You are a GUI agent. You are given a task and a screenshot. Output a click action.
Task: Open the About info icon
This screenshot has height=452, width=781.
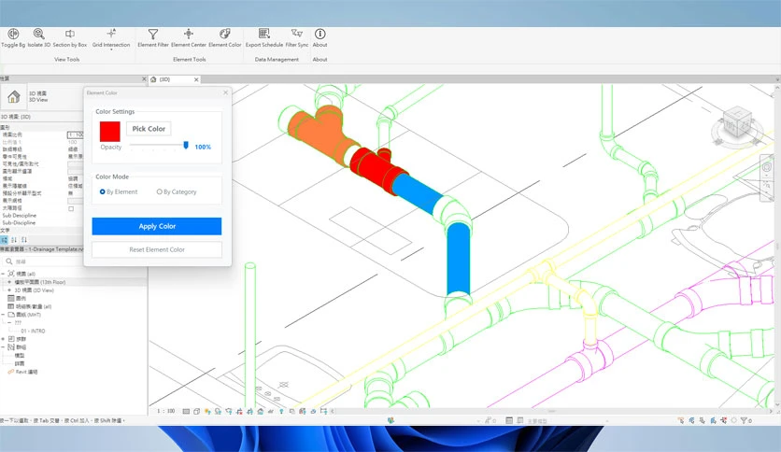319,34
